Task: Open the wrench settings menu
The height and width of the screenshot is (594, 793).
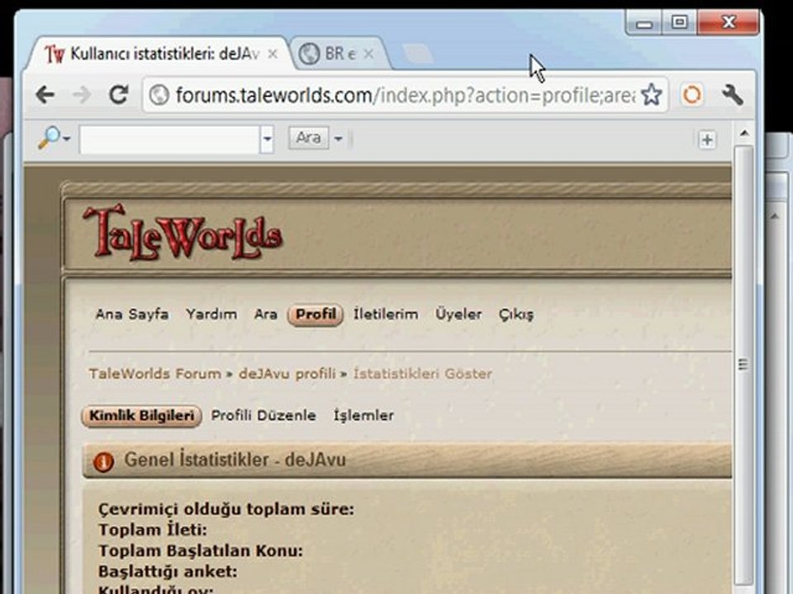Action: click(x=732, y=94)
